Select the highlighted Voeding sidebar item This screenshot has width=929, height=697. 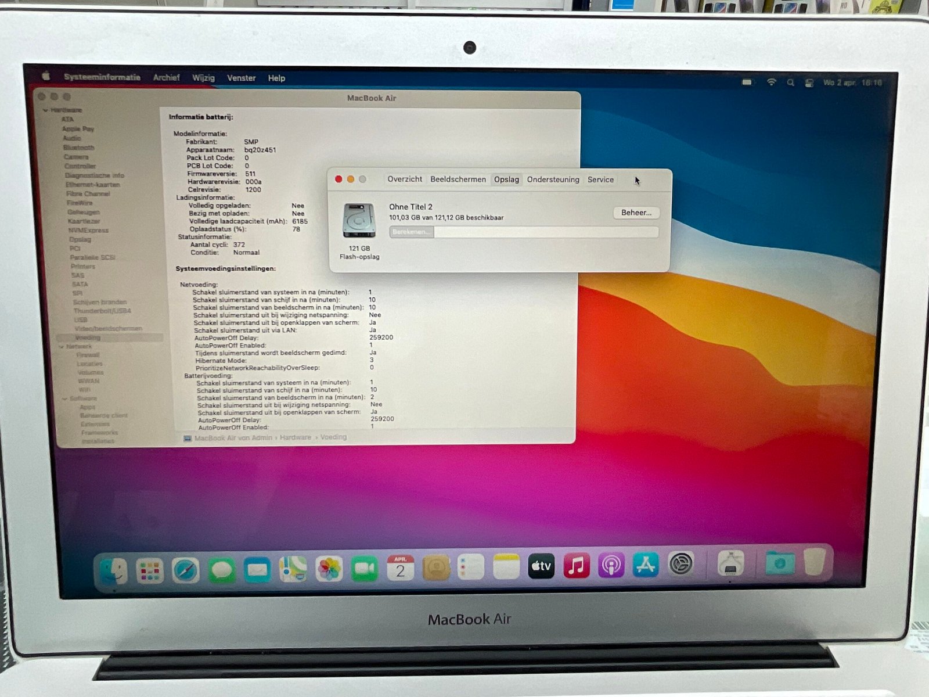click(x=110, y=337)
